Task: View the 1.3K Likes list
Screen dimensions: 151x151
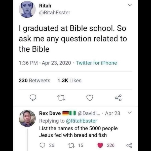Action: point(69,81)
